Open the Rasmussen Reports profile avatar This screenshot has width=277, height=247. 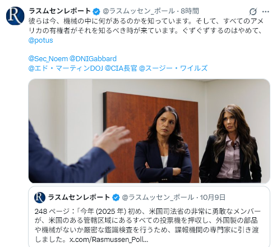(15, 16)
